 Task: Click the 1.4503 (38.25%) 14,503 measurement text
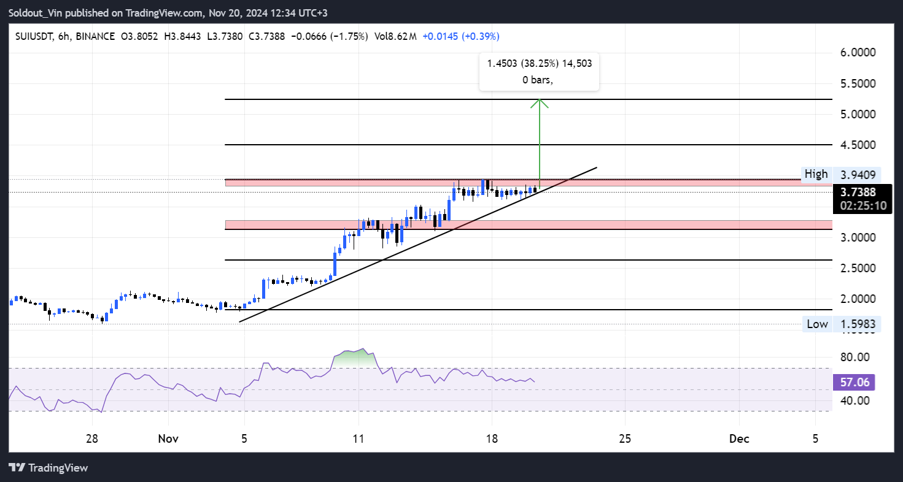click(x=540, y=63)
